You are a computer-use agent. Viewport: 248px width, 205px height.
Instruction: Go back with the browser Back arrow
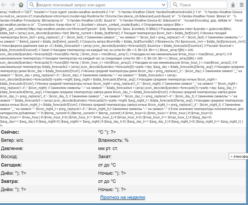[3, 5]
